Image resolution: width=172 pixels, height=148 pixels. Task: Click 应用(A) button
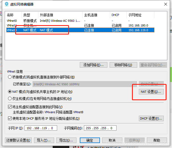tap(134, 140)
